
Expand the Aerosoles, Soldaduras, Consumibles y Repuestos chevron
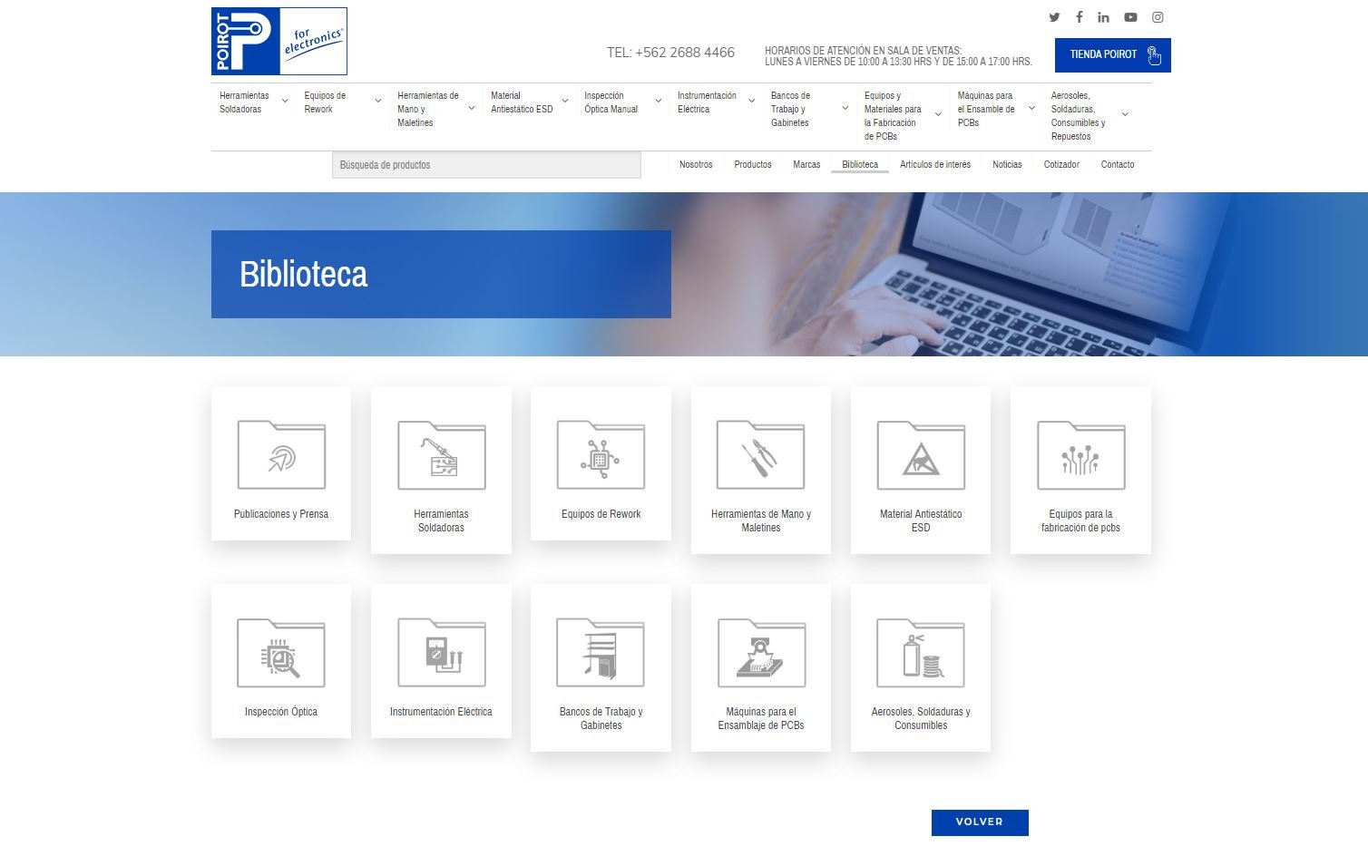(x=1125, y=114)
